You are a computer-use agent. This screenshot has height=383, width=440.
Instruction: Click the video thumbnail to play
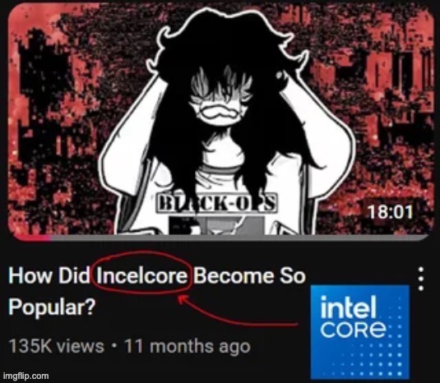coord(220,121)
